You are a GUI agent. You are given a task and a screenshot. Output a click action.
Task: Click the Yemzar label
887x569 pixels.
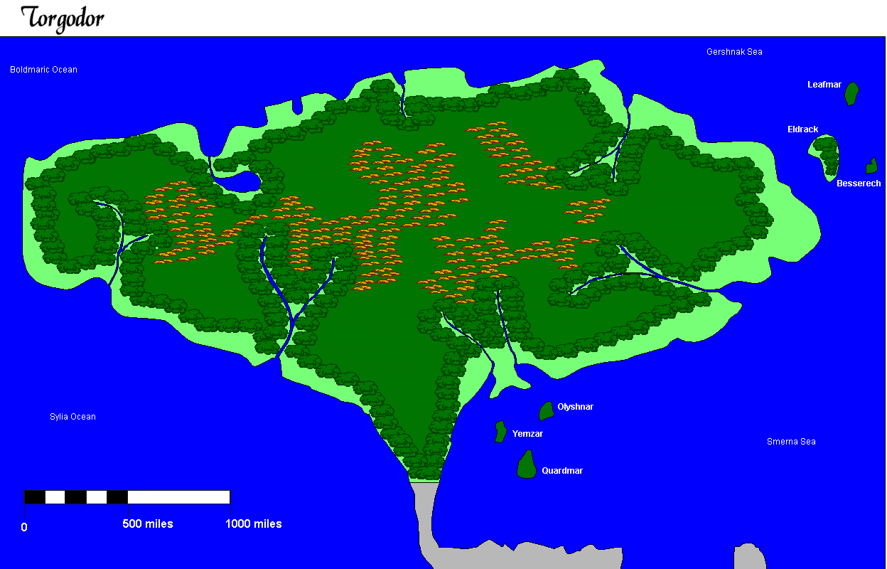(x=527, y=433)
